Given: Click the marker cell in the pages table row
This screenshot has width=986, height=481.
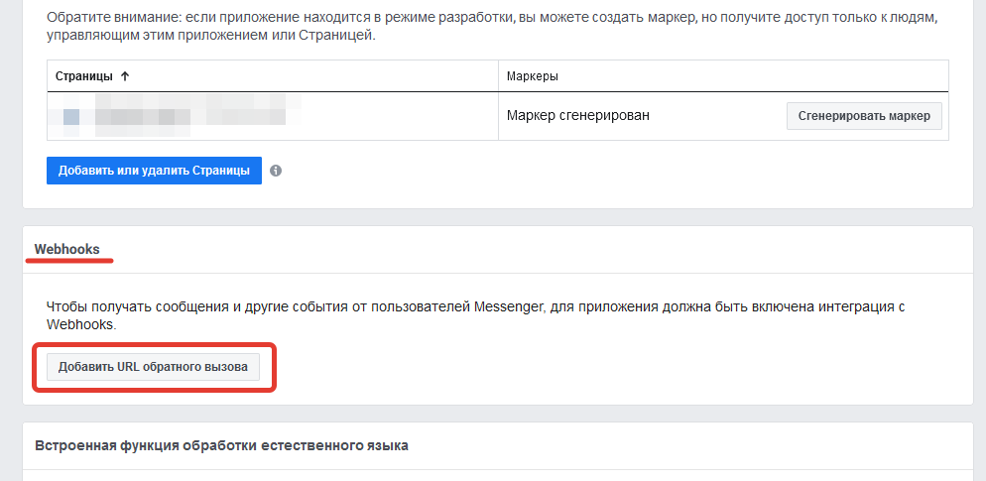Looking at the screenshot, I should click(723, 116).
